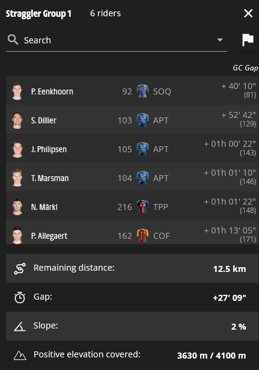Click P. Eenkhoorn's rider portrait
Viewport: 259px width, 370px height.
(17, 91)
